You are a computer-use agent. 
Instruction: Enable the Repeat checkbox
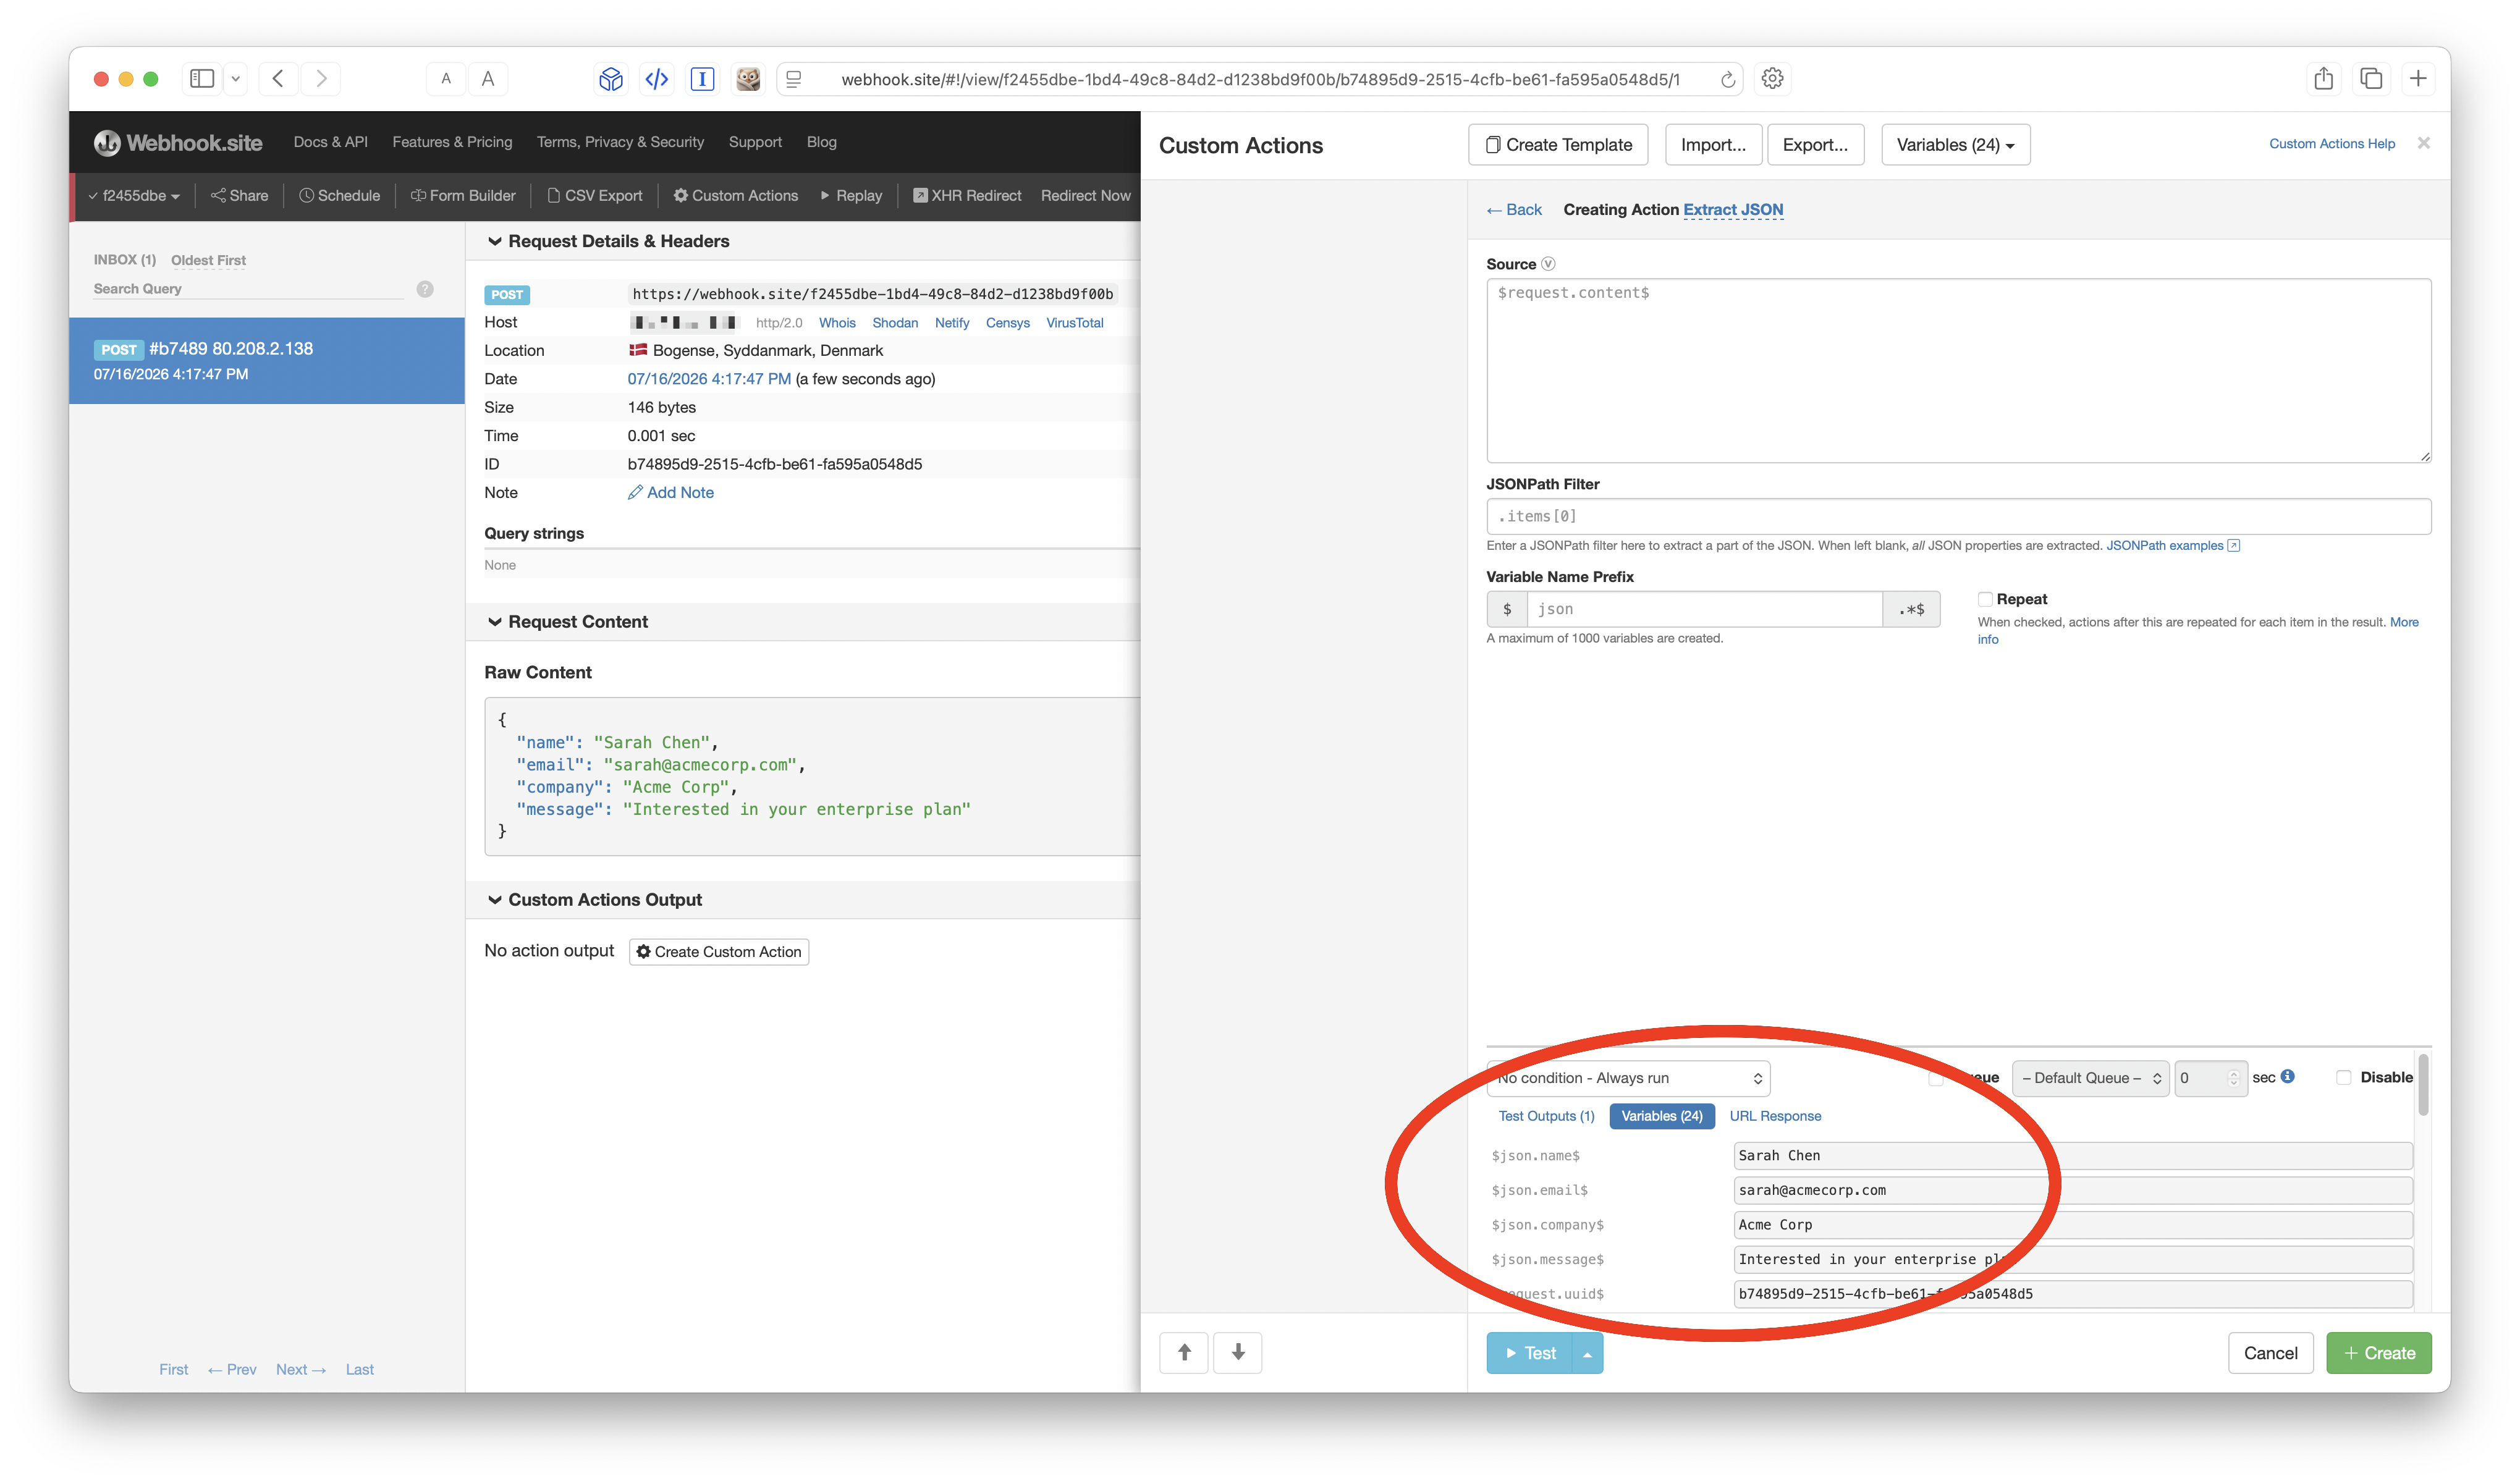click(1985, 599)
